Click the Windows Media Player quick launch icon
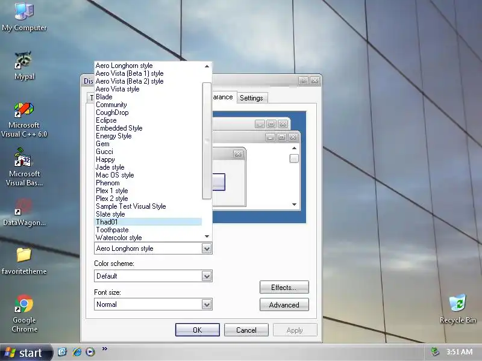Viewport: 482px width, 361px height. [90, 351]
